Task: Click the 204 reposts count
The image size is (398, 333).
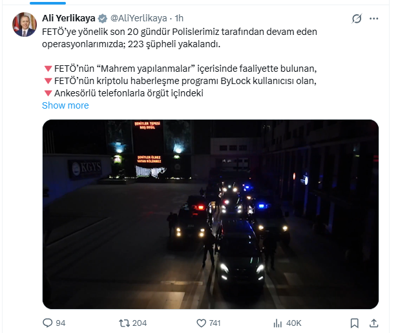Action: [140, 323]
